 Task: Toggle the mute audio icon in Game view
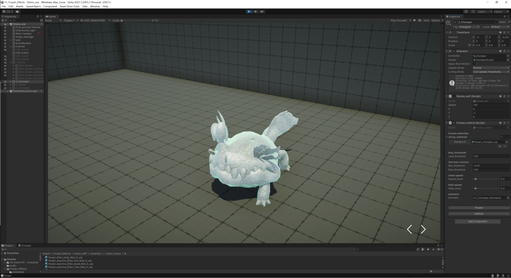click(414, 20)
